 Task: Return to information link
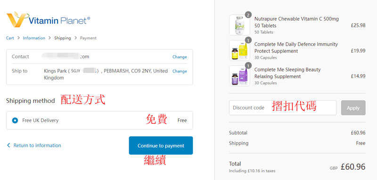click(x=37, y=145)
